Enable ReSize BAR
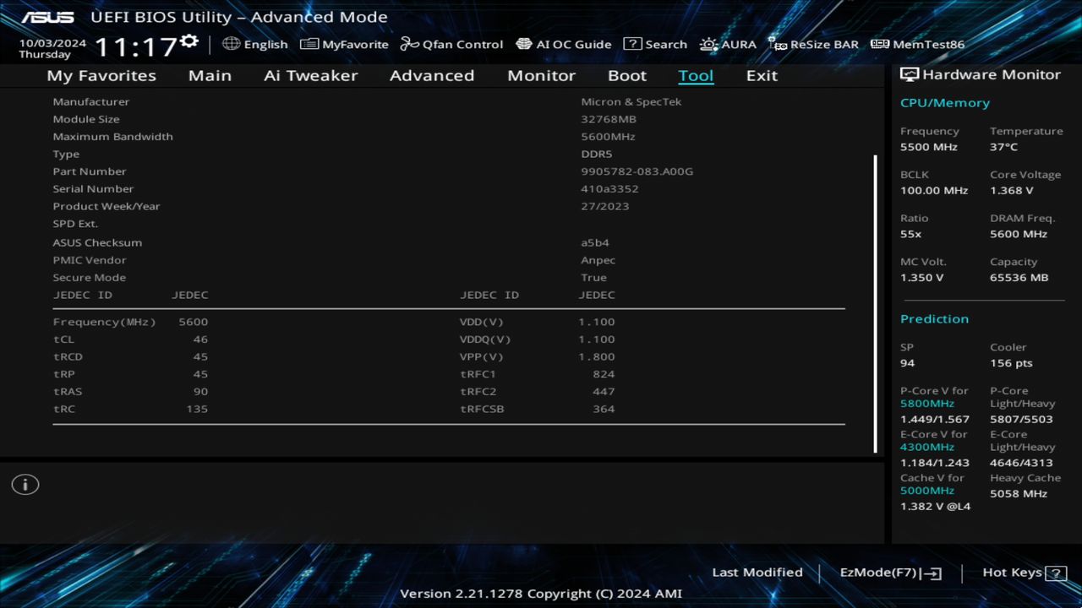The height and width of the screenshot is (608, 1082). tap(813, 44)
